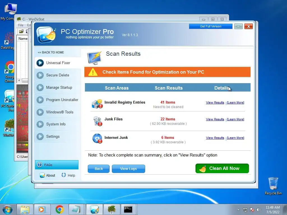Open Windows® Tools section

click(58, 112)
